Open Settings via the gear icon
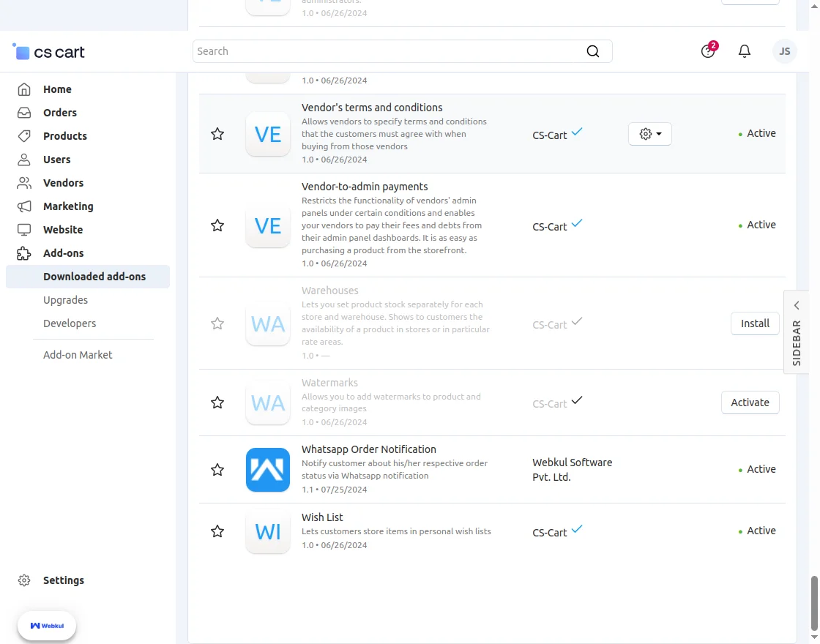 tap(24, 580)
